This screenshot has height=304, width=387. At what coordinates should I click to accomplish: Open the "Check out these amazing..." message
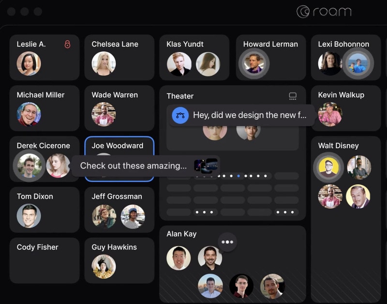(x=133, y=166)
